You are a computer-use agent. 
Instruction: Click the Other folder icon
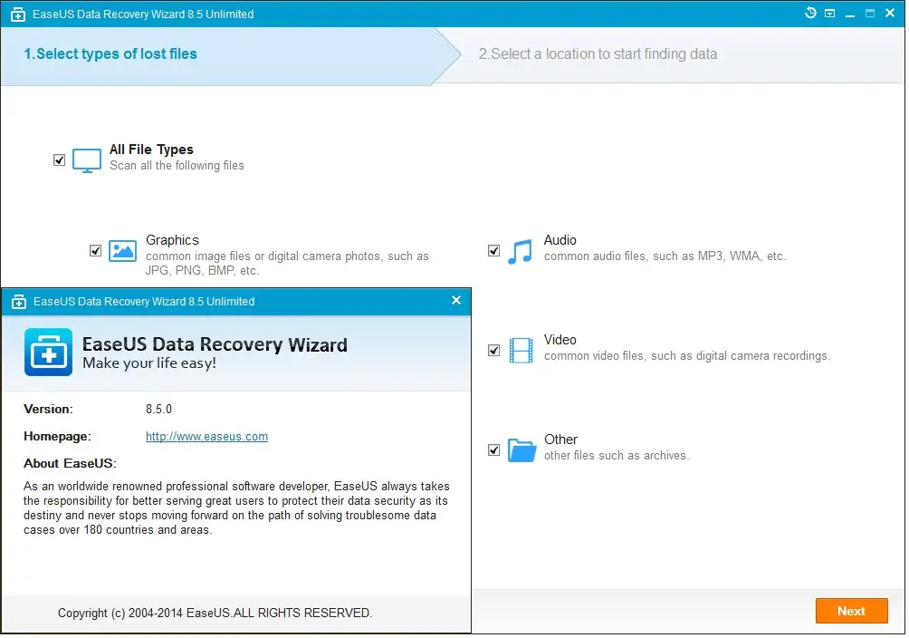521,449
